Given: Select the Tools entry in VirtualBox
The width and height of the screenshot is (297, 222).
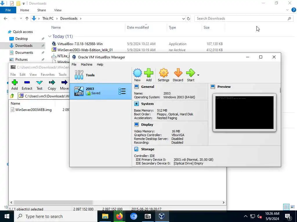Looking at the screenshot, I should tap(101, 75).
